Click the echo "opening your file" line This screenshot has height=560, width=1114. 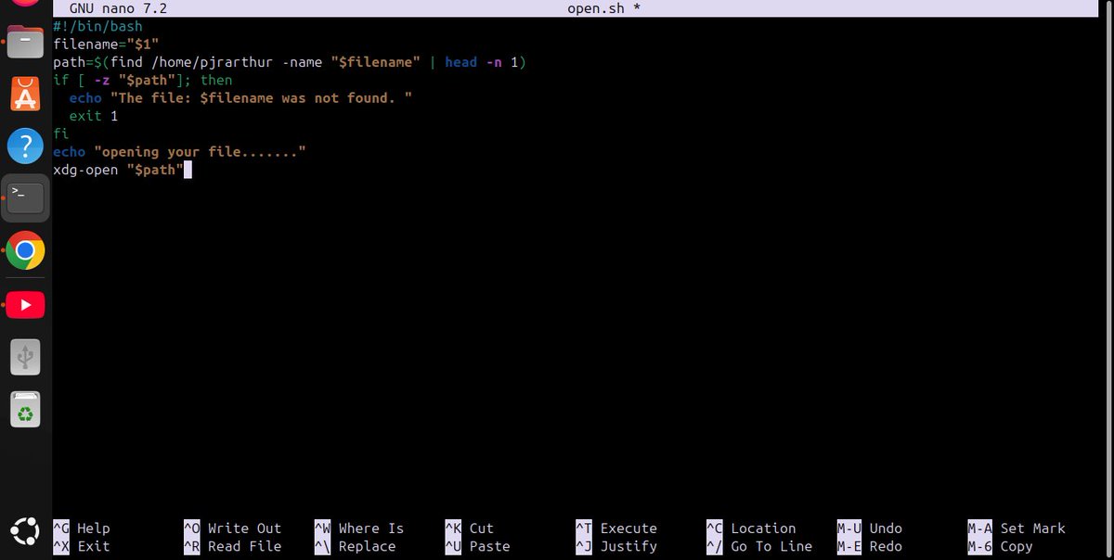pyautogui.click(x=179, y=151)
